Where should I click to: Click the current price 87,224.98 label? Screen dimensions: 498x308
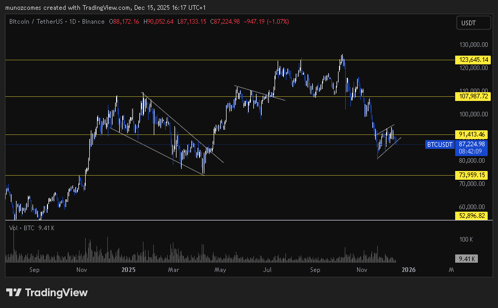pyautogui.click(x=472, y=144)
